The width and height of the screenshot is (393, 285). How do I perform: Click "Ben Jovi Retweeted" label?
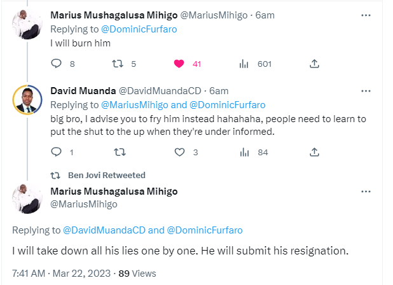106,175
